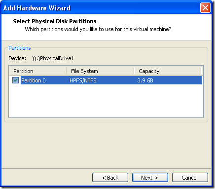Click the \\.\PhysicalDrive1 device path text
The height and width of the screenshot is (189, 215).
click(53, 58)
